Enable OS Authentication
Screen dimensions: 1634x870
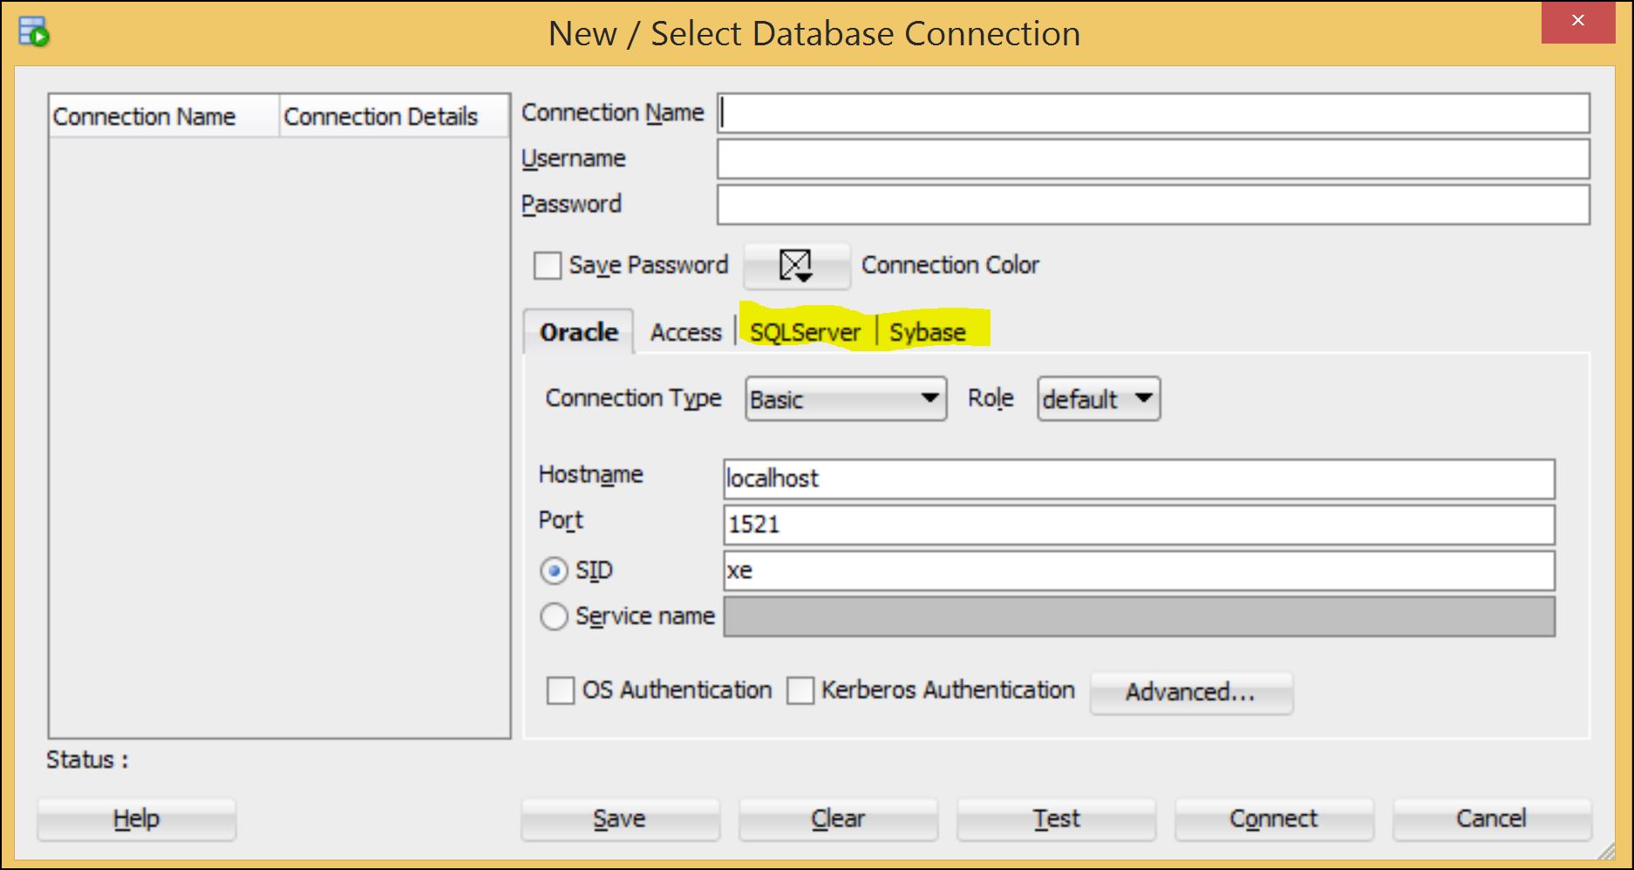(561, 690)
